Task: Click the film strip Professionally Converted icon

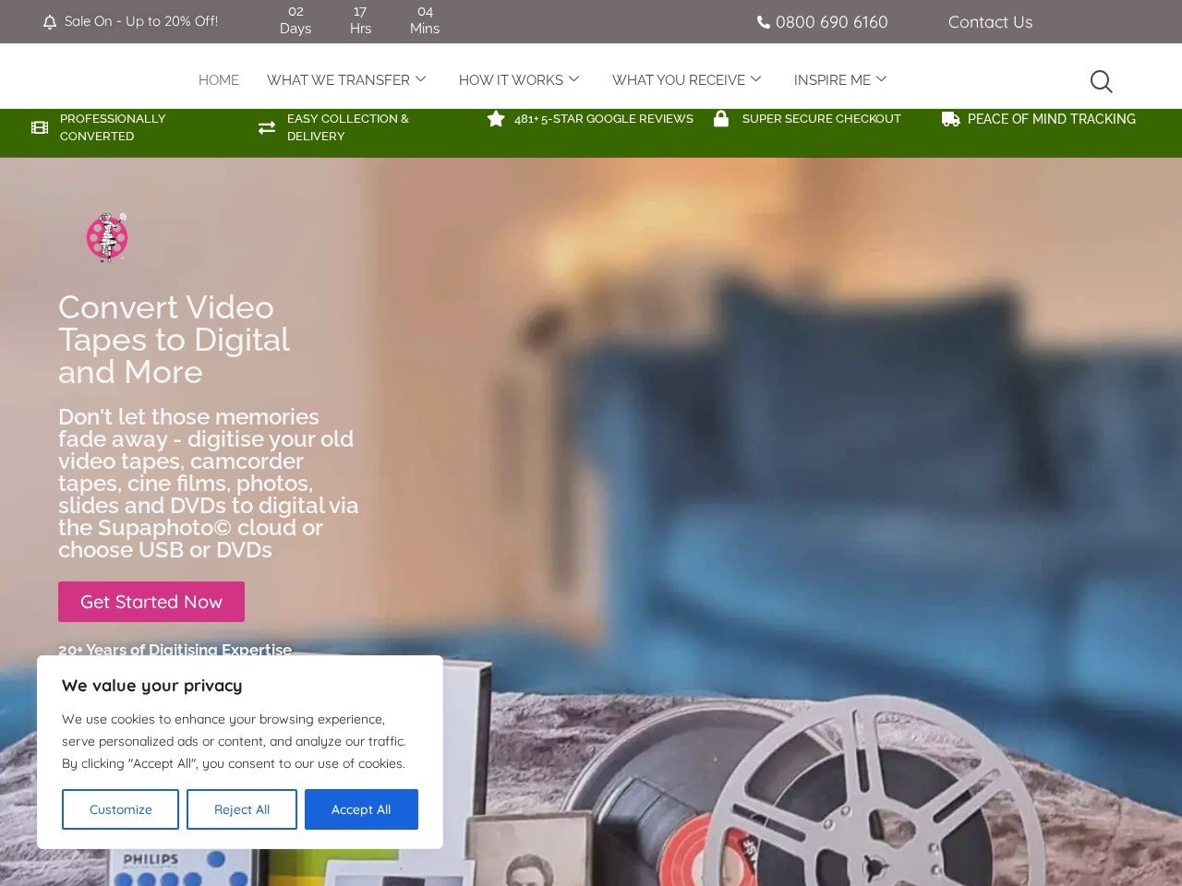Action: coord(40,127)
